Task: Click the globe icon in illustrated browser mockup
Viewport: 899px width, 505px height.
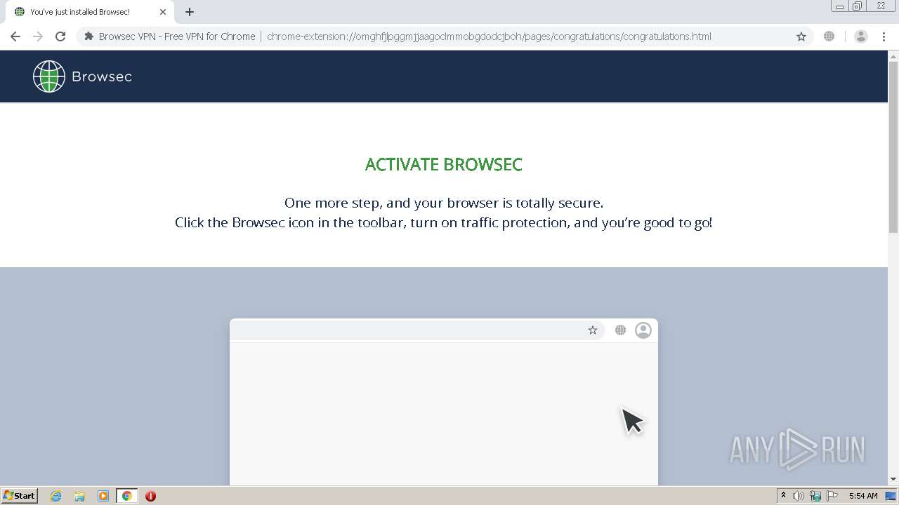Action: pos(620,330)
